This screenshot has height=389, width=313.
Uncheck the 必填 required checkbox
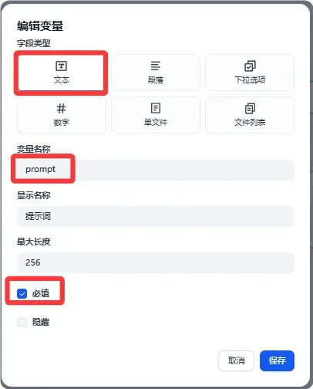pyautogui.click(x=22, y=293)
